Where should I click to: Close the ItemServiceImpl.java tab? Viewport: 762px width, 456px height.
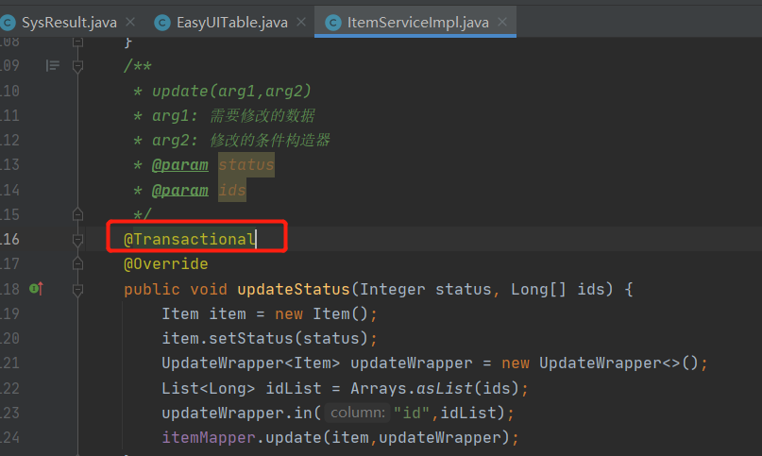coord(502,22)
